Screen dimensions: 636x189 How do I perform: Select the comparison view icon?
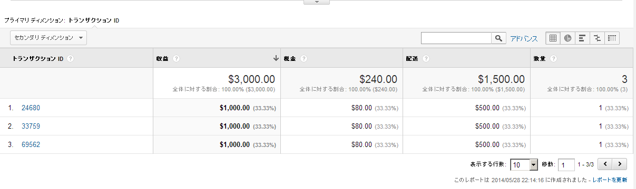click(597, 38)
